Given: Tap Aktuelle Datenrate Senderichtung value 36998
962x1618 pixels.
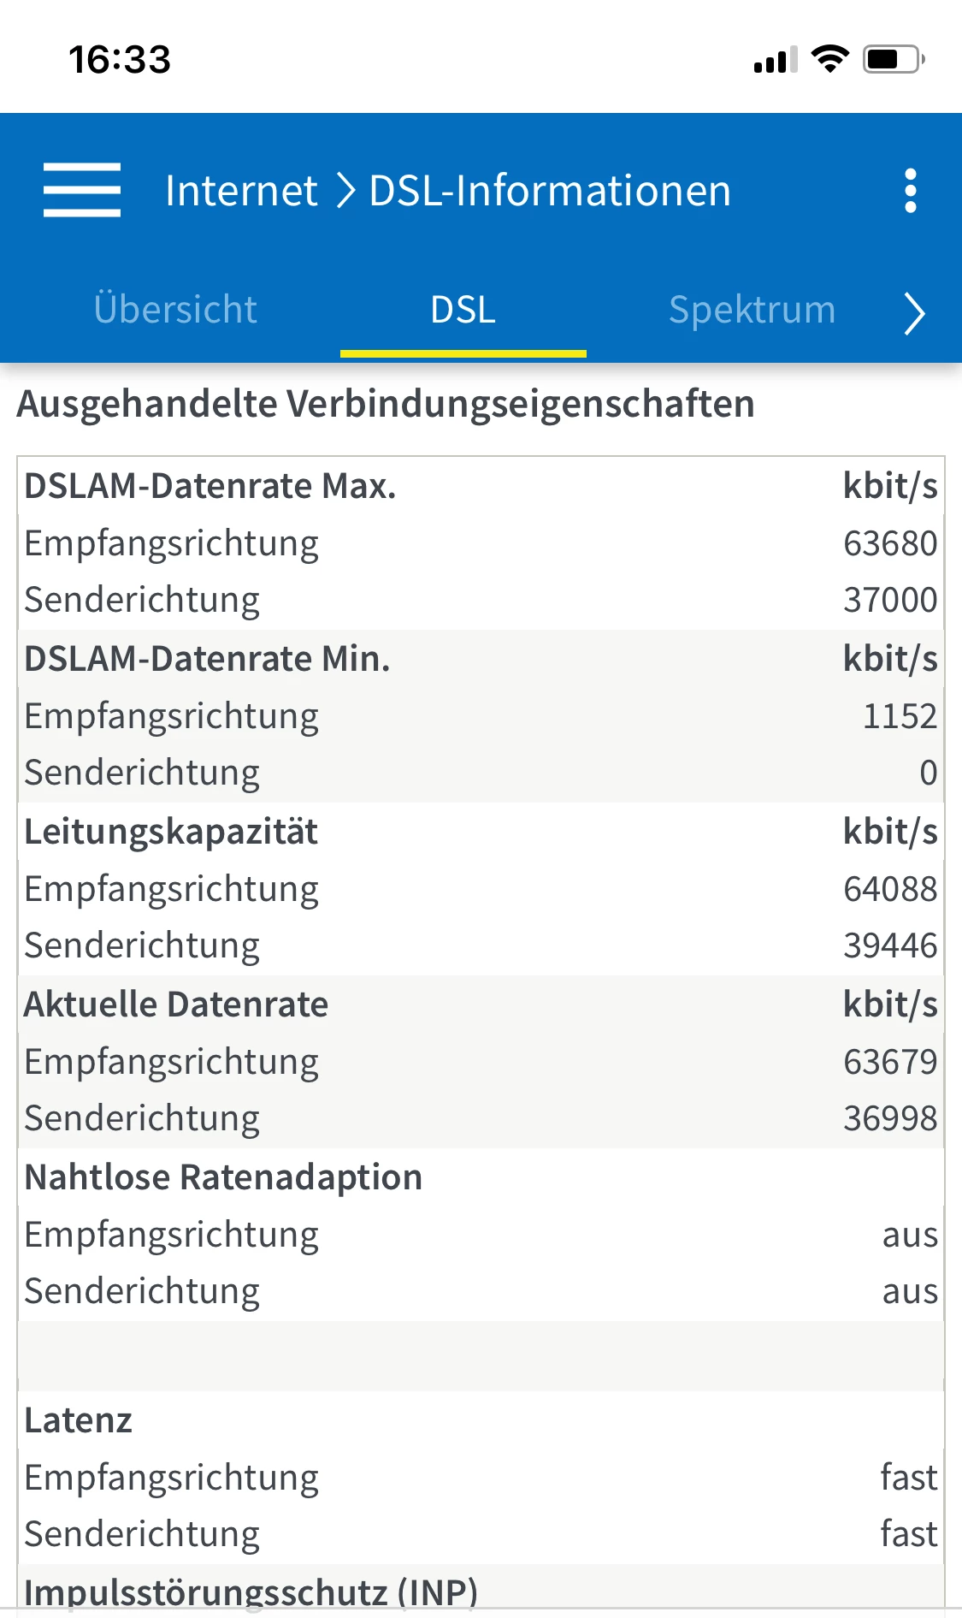Looking at the screenshot, I should click(889, 1118).
